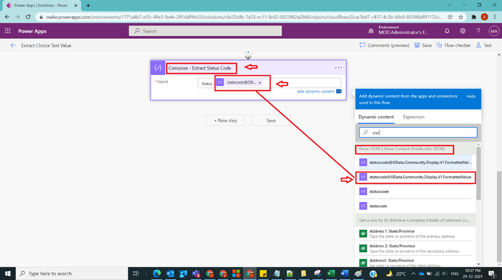The height and width of the screenshot is (280, 502).
Task: Open the Compose action ellipsis menu
Action: [x=338, y=68]
